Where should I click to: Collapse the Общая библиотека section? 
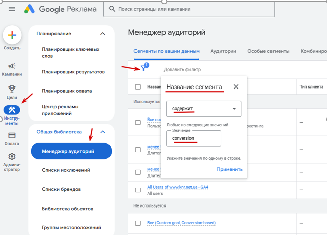(102, 132)
